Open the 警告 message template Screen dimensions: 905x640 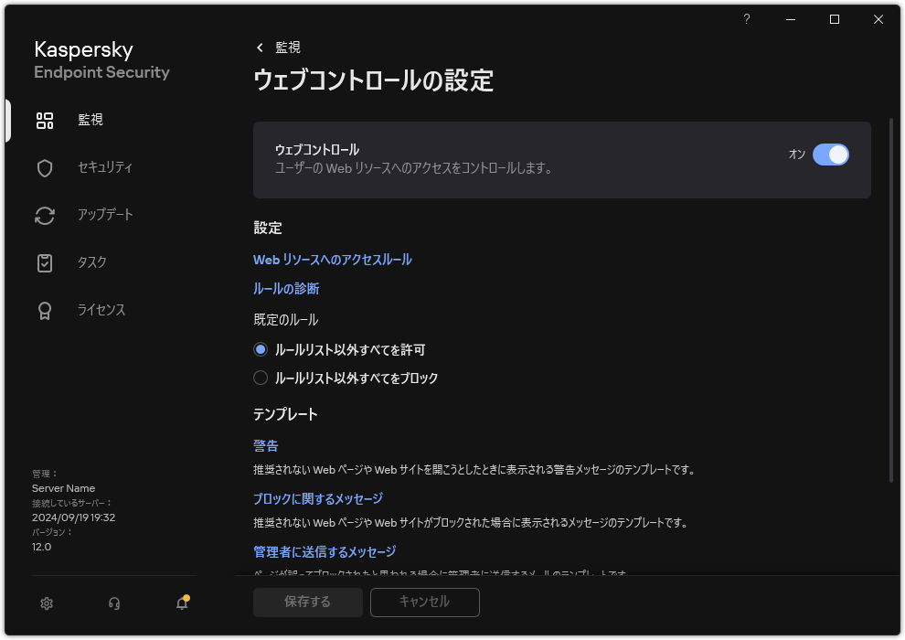tap(265, 445)
